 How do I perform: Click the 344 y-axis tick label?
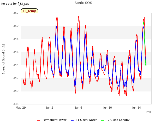pos(16,65)
